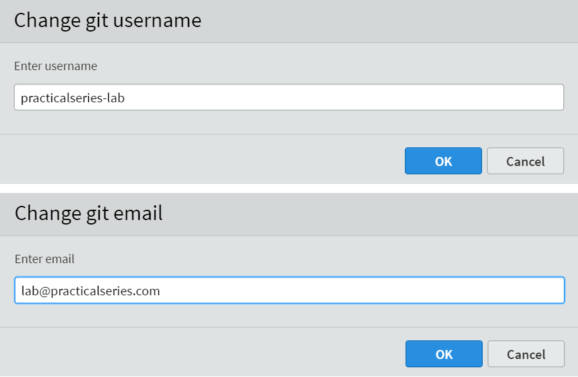Click the 'Enter username' label
The height and width of the screenshot is (377, 578).
[x=55, y=66]
